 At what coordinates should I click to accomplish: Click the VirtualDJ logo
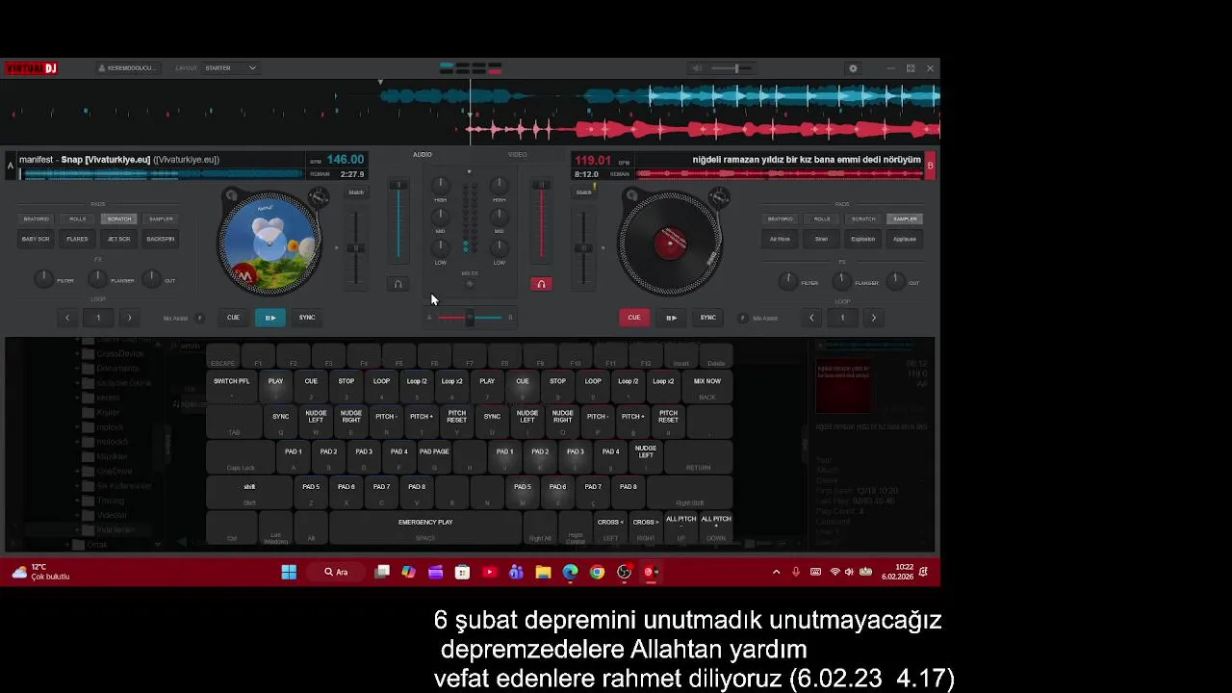32,68
